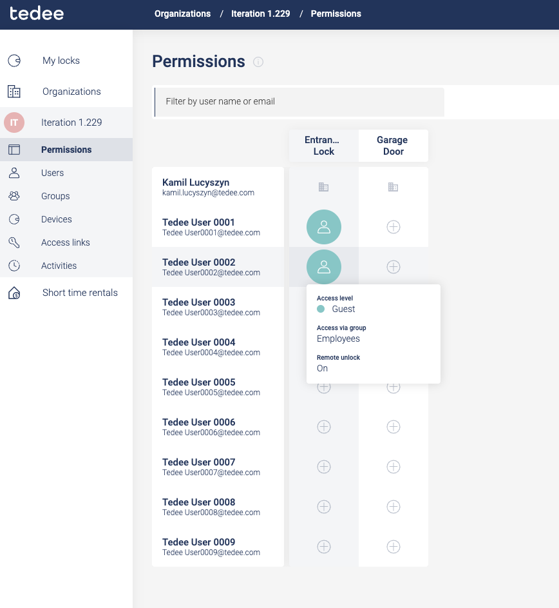Select the Users sidebar icon

click(x=14, y=172)
